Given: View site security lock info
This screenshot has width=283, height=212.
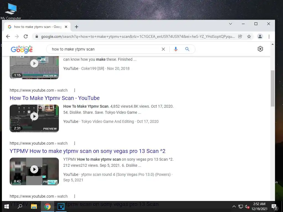Looking at the screenshot, I should [37, 37].
